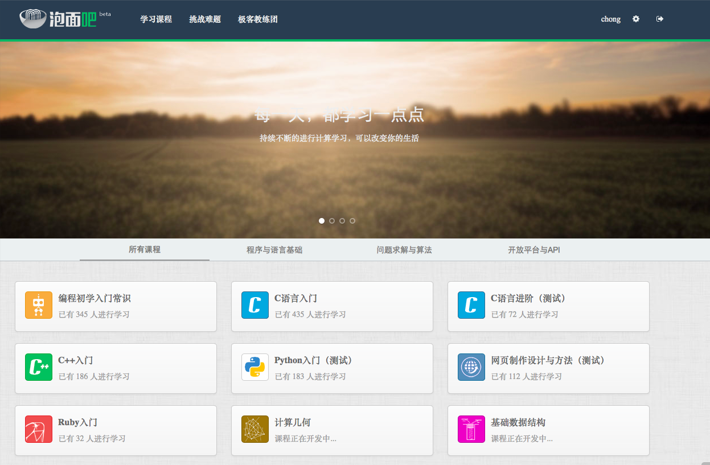Open the 计算几何 course card
The image size is (710, 465).
click(332, 430)
